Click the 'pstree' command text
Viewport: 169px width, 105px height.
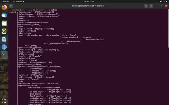(x=54, y=10)
